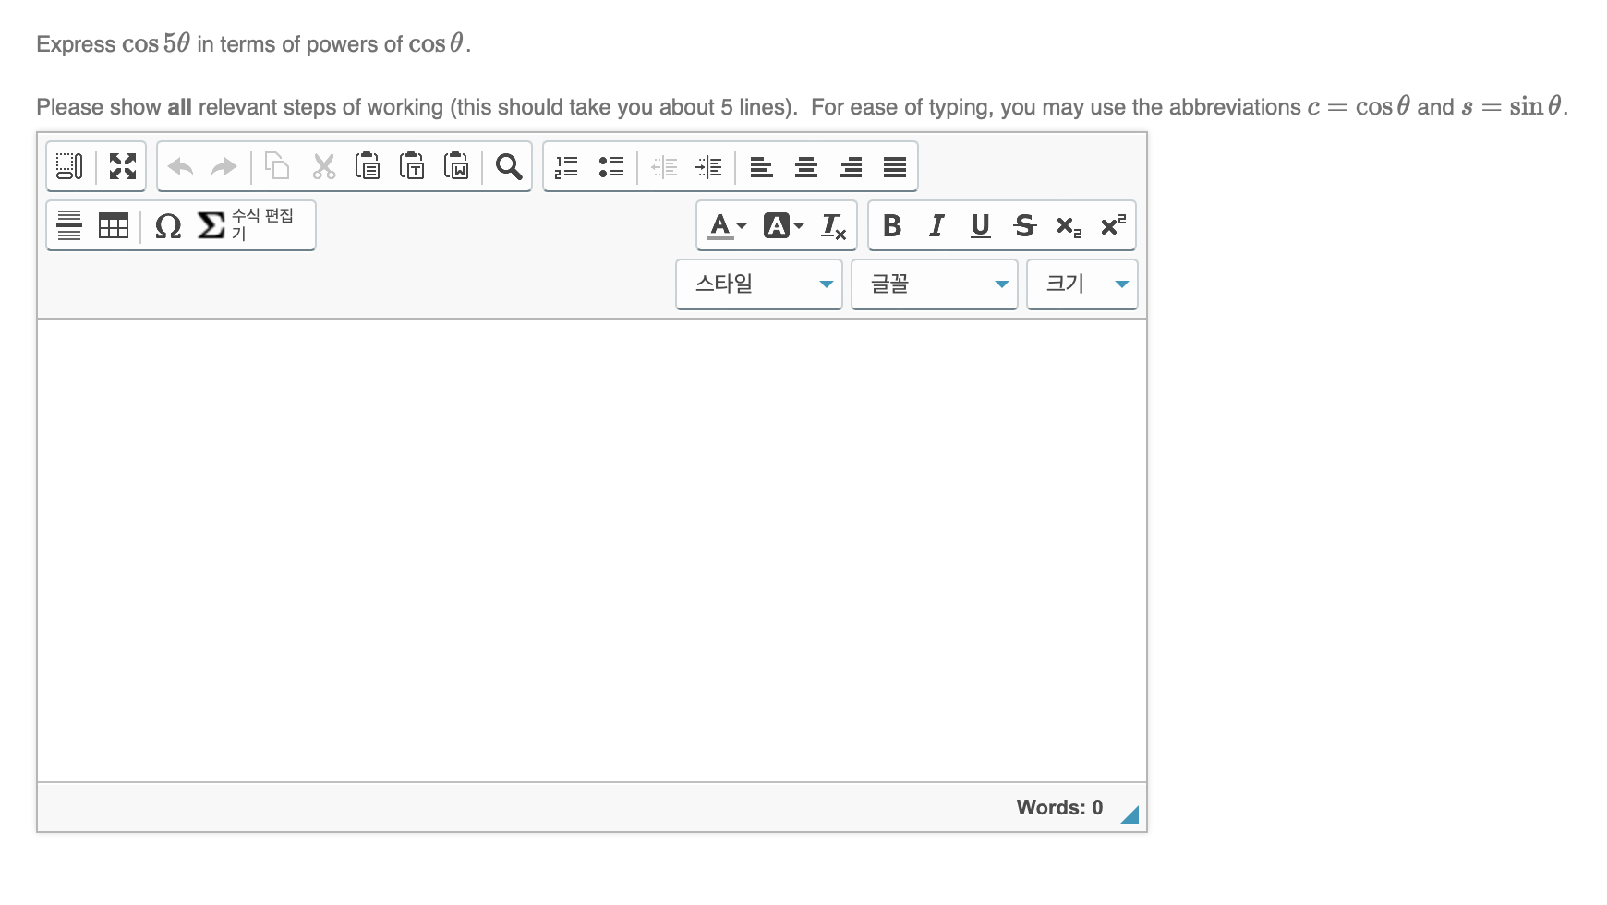Paste from clipboard
The image size is (1607, 905).
point(368,166)
